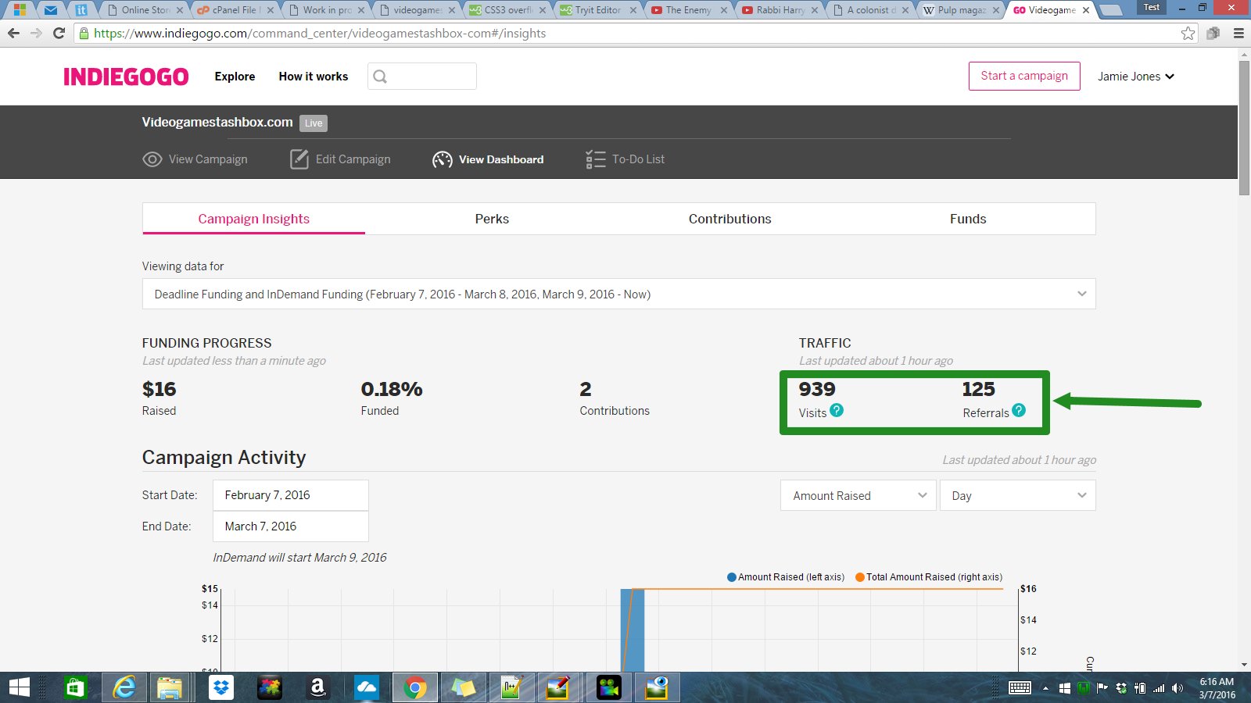Image resolution: width=1251 pixels, height=703 pixels.
Task: Expand the Viewing data for dropdown
Action: point(618,294)
